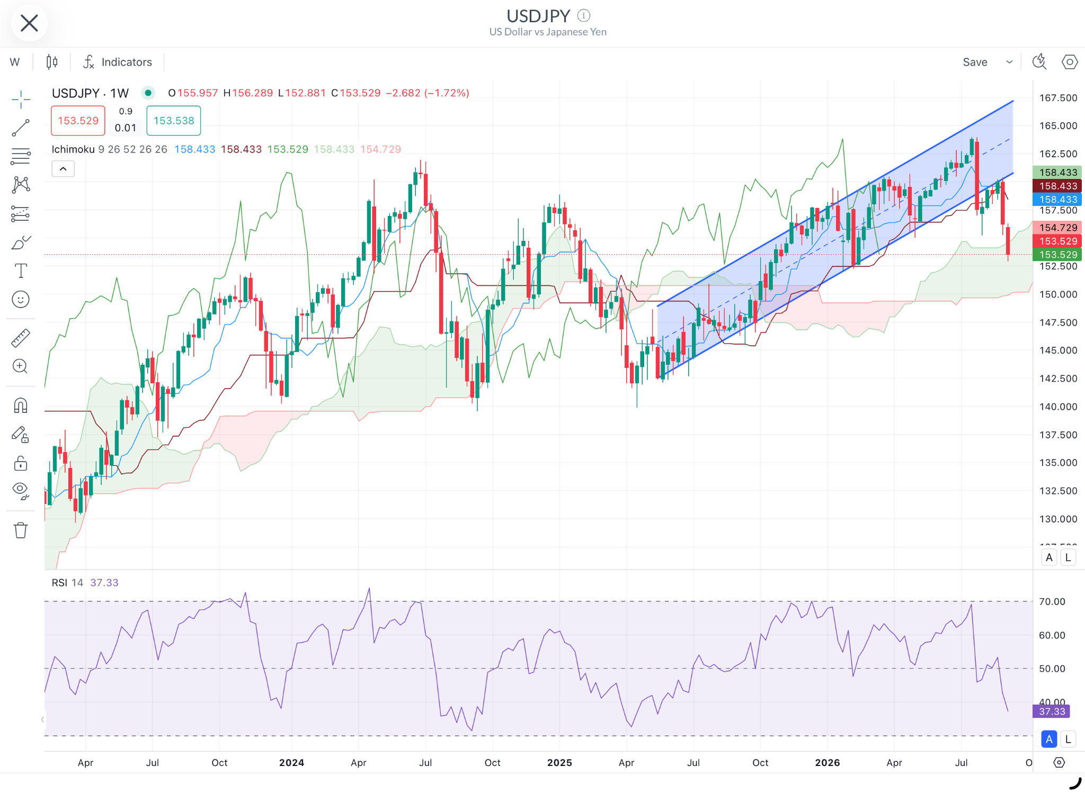
Task: Select the pattern drawing tool
Action: [x=21, y=185]
